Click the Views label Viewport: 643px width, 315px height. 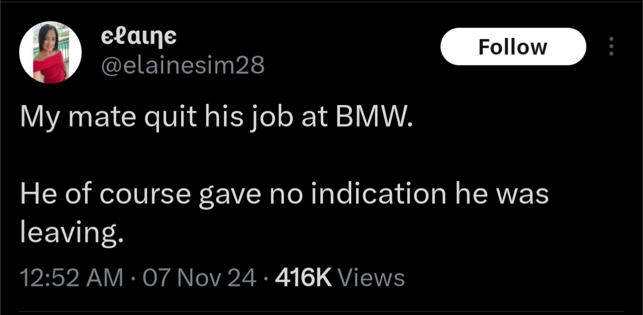pos(371,277)
